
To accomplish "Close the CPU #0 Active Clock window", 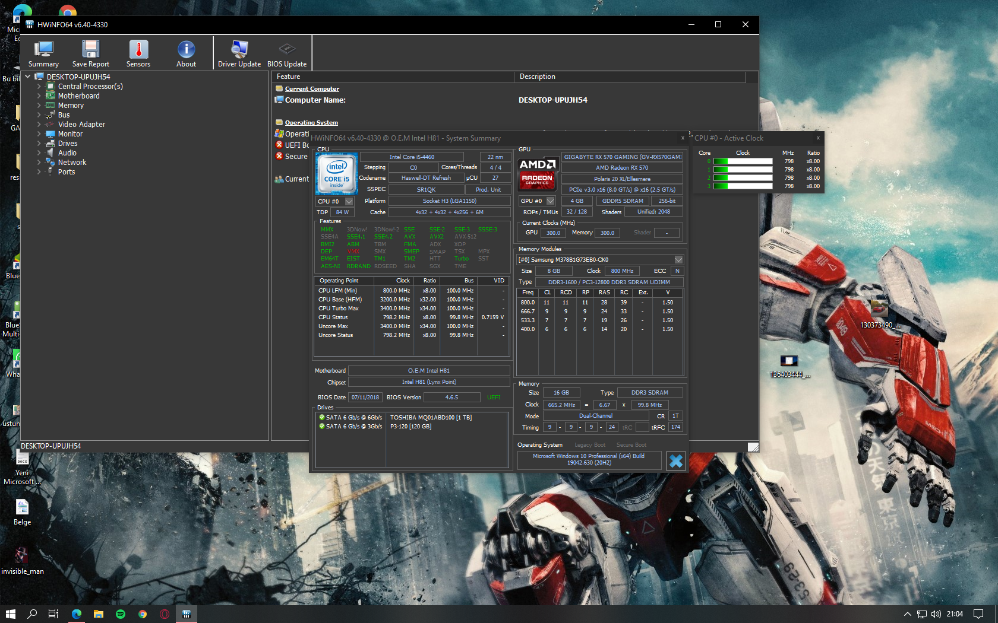I will [x=818, y=138].
